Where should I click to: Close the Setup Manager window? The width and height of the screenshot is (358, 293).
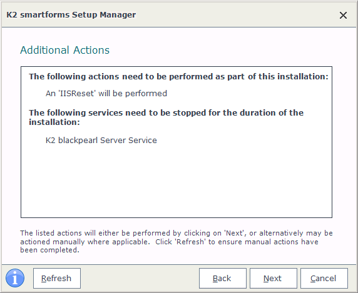point(343,15)
